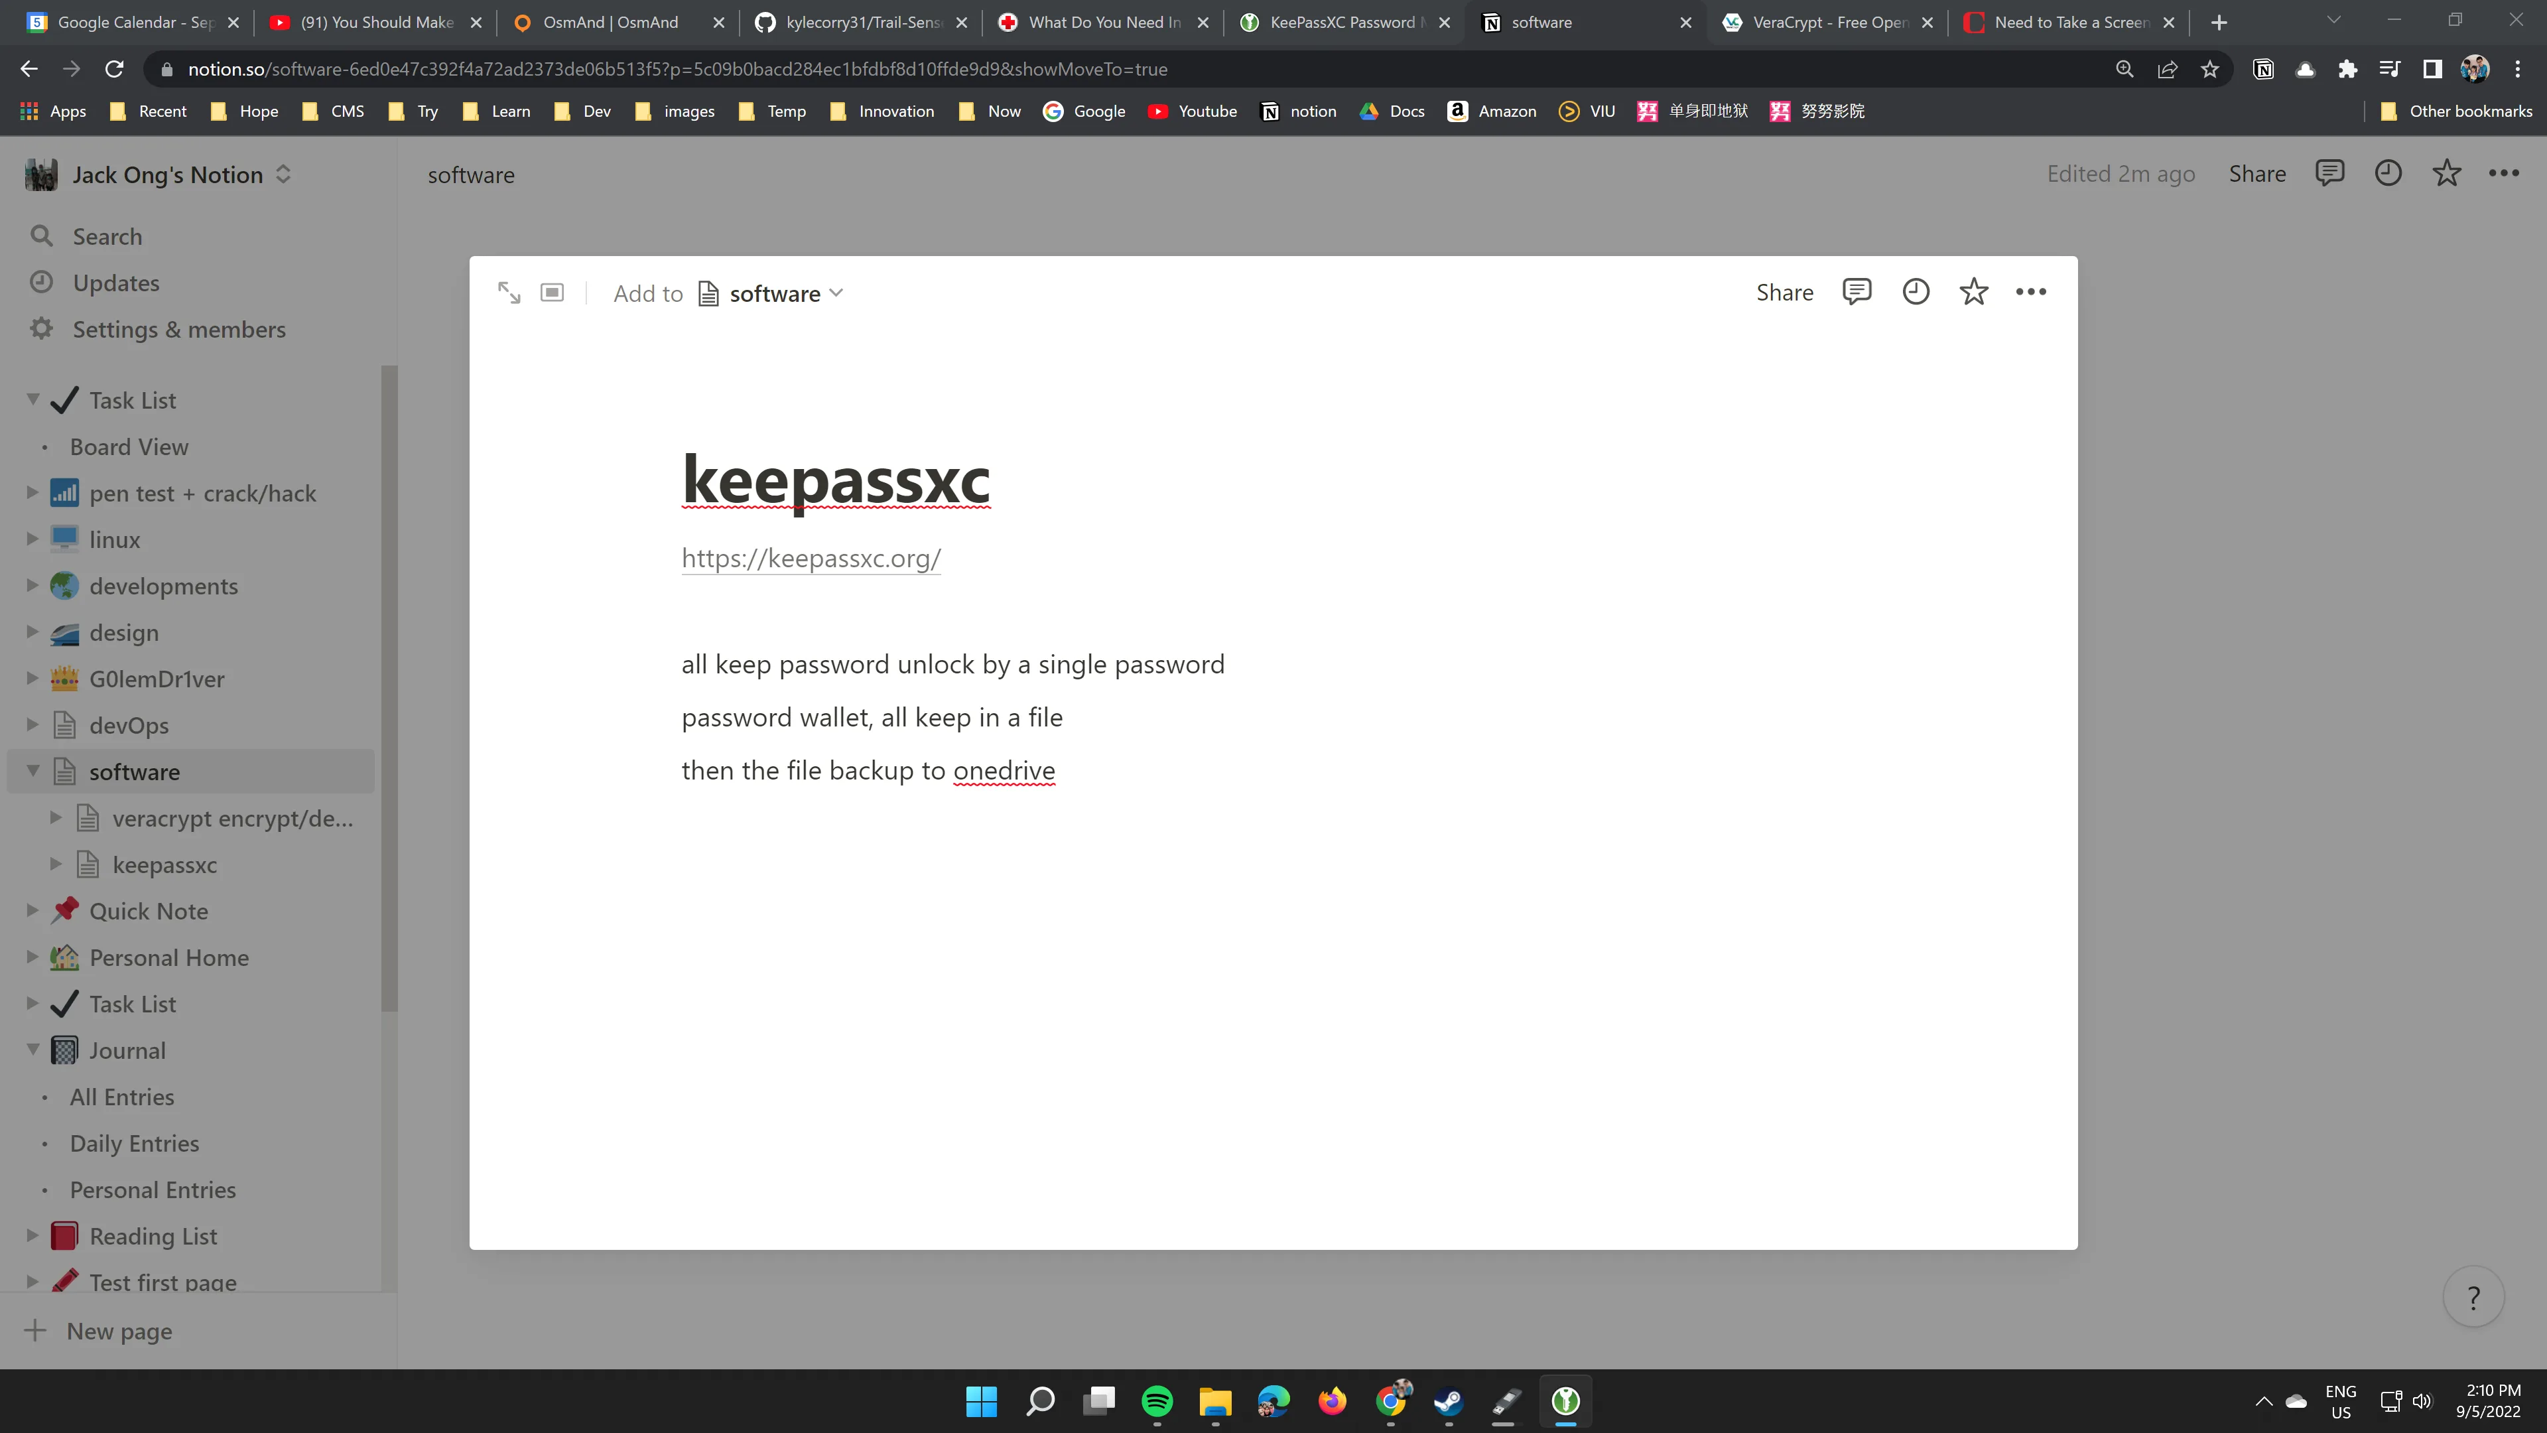
Task: Expand veracrypt encrypt/de... subpage toggle
Action: coord(55,818)
